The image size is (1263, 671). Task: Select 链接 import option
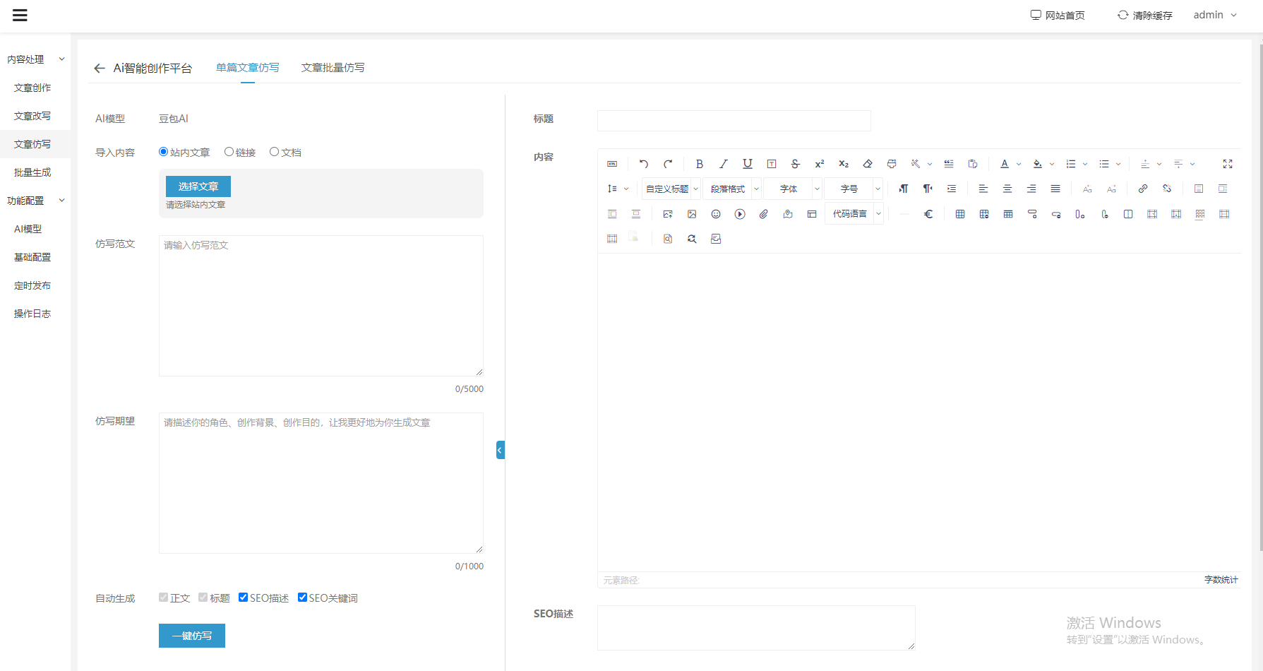pos(229,152)
